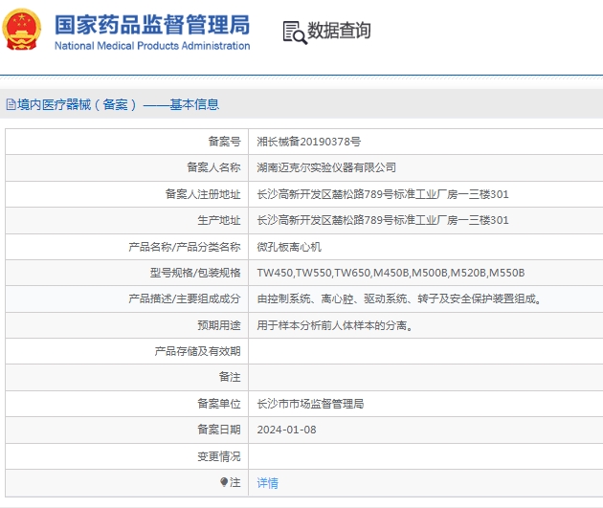Click the 产品名称/产品分类名称 label
This screenshot has width=603, height=508.
[x=185, y=247]
